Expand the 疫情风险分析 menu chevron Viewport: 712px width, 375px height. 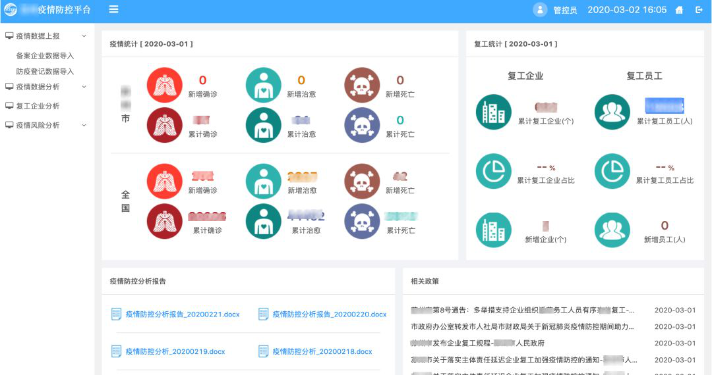[84, 125]
